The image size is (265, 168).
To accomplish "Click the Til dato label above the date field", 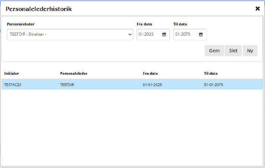I will point(180,24).
